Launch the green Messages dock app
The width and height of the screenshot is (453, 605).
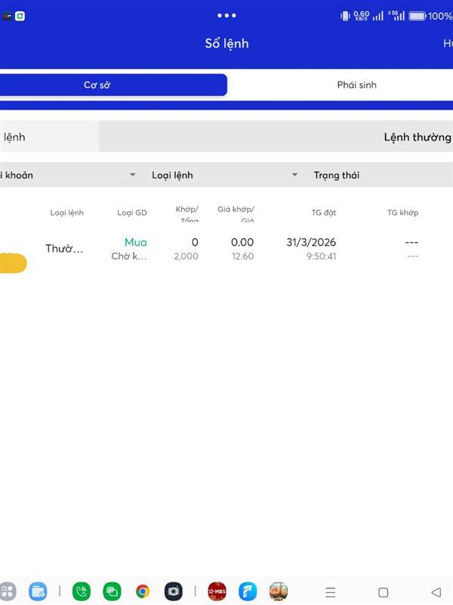click(112, 591)
